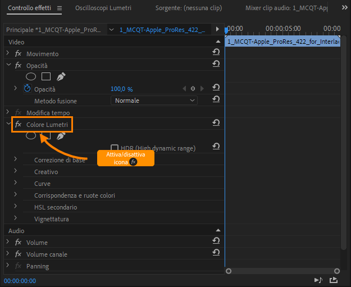Select the pen mask tool under Opacità
This screenshot has height=287, width=351.
[x=61, y=76]
